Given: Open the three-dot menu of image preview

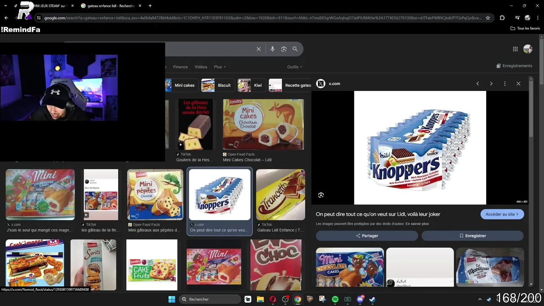Looking at the screenshot, I should pos(505,84).
